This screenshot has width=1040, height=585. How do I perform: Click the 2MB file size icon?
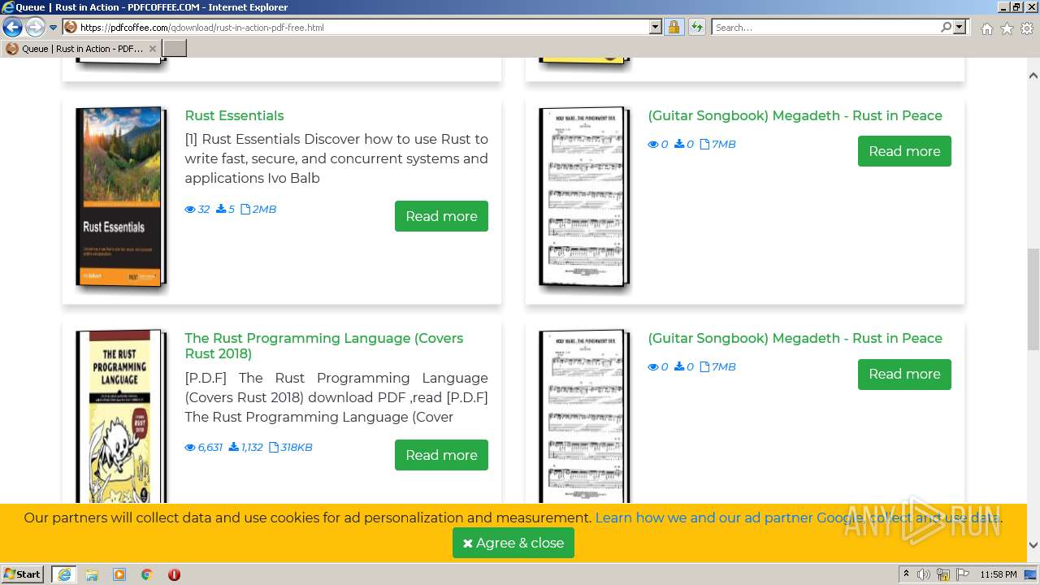(x=245, y=210)
